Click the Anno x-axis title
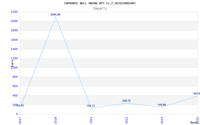Viewport: 200px width, 125px height. [194, 122]
